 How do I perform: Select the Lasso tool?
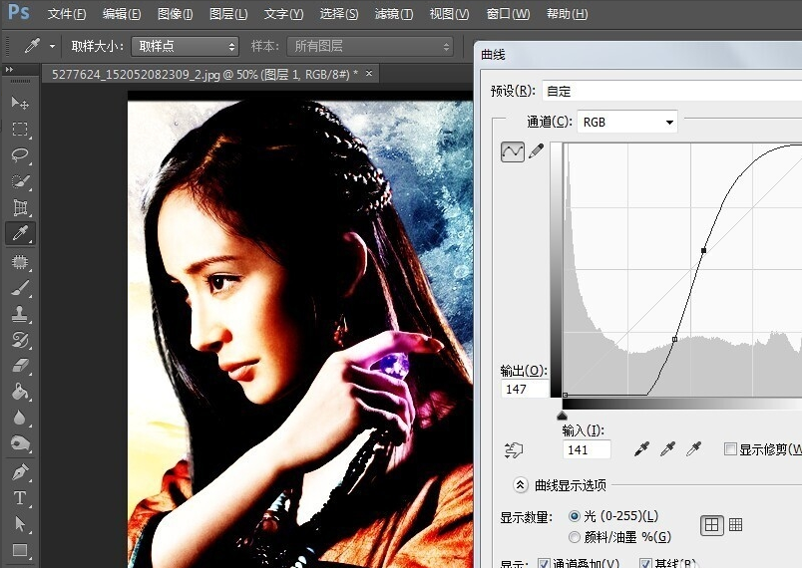(20, 154)
